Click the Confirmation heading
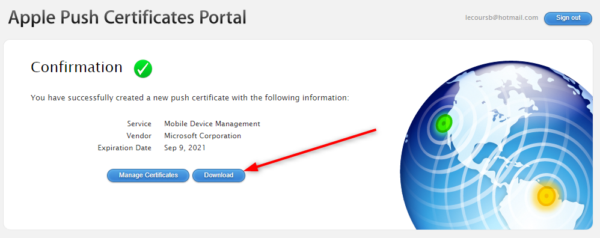600x238 pixels. (76, 67)
